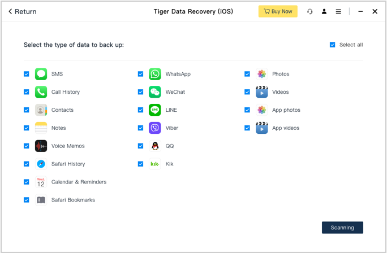Click the WeChat icon
This screenshot has width=387, height=253.
pyautogui.click(x=155, y=92)
